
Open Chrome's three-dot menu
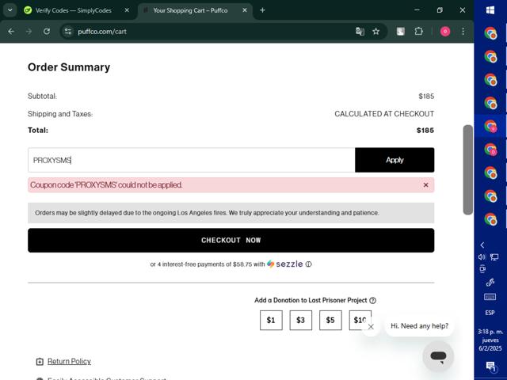tap(463, 32)
